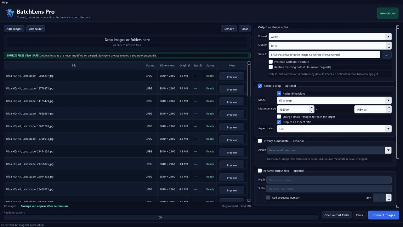Click the Result column header

pyautogui.click(x=198, y=66)
